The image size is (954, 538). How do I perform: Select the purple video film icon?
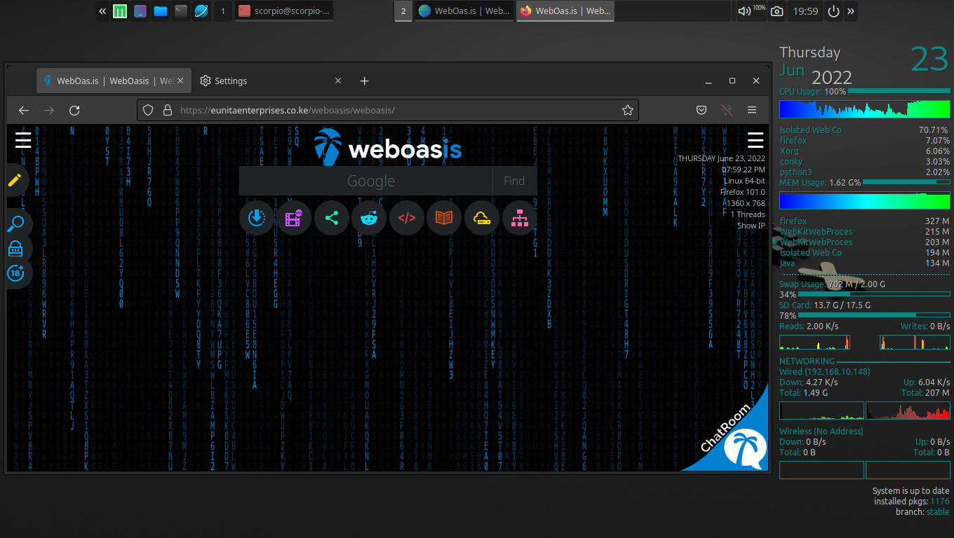point(294,218)
